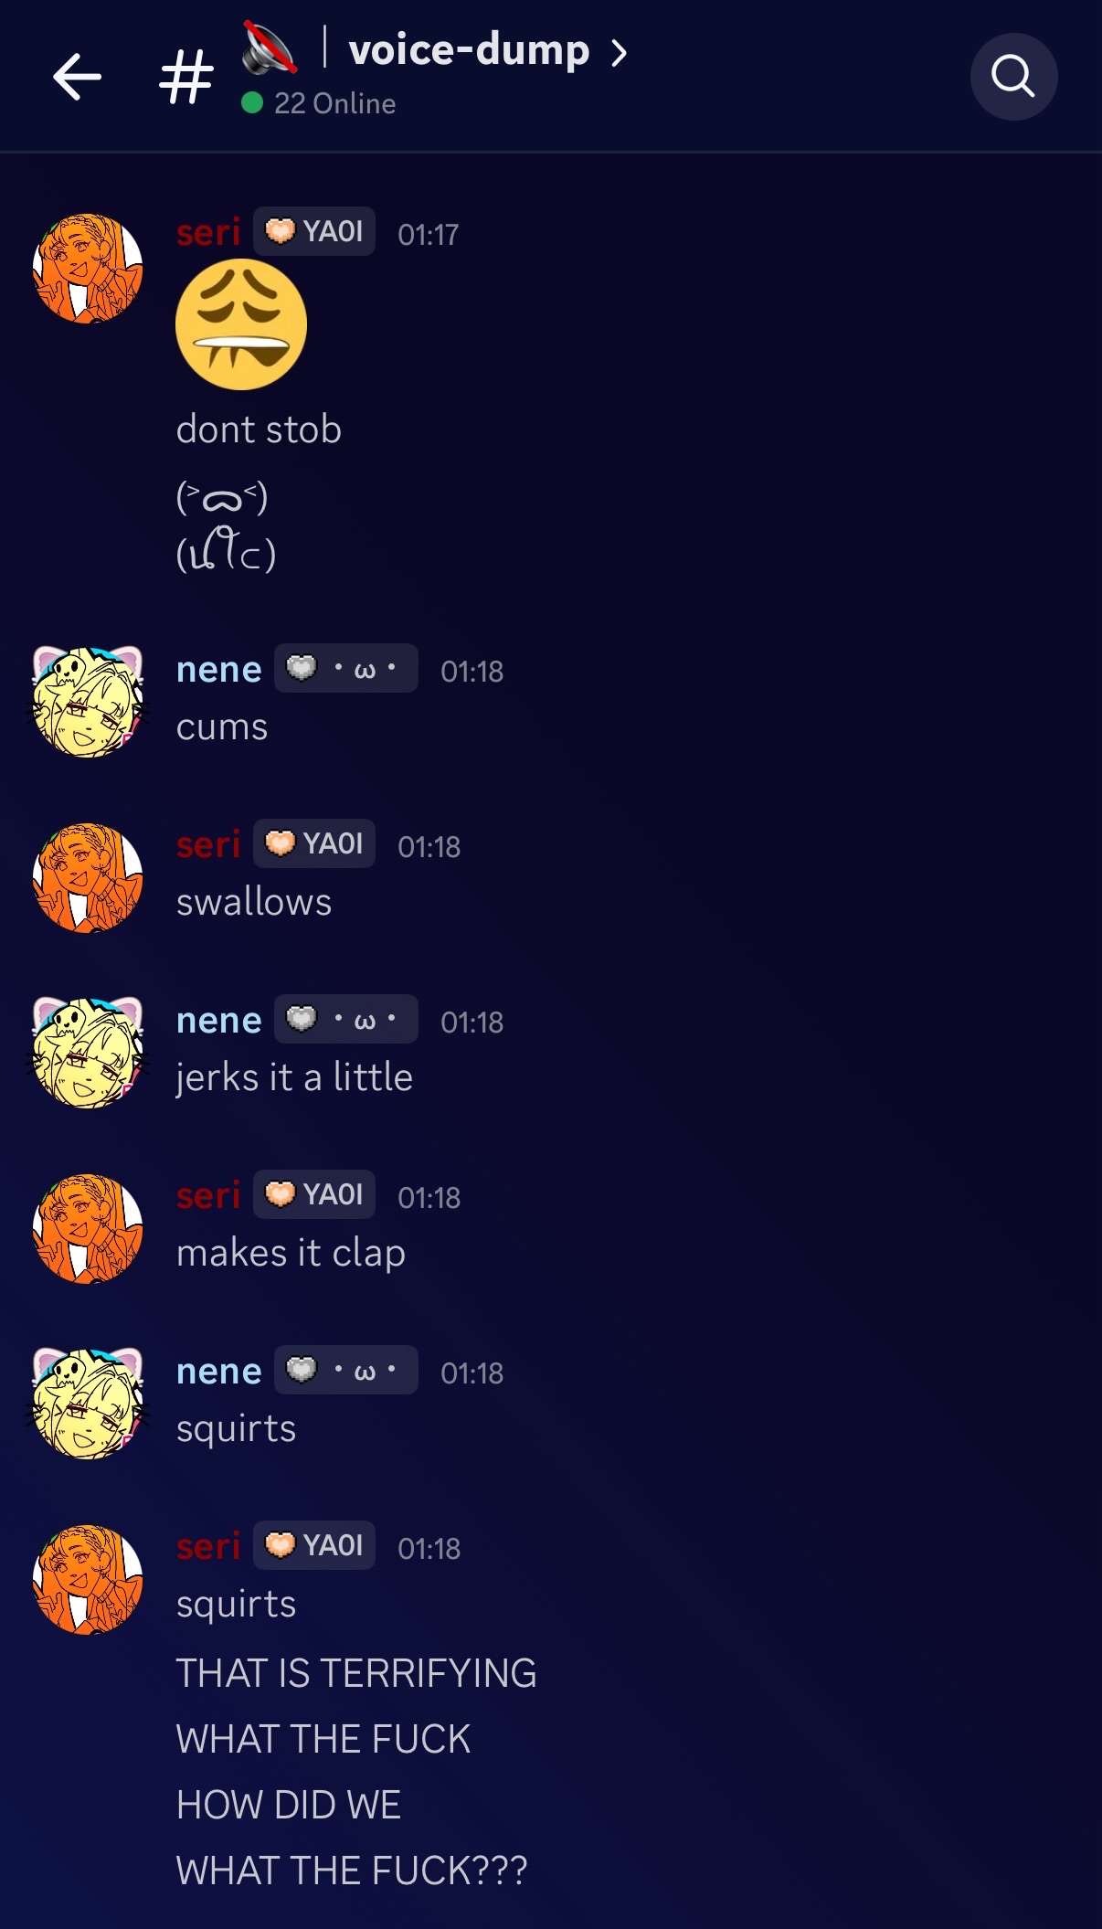The height and width of the screenshot is (1929, 1102).
Task: Tap the 22 Online member count
Action: pyautogui.click(x=319, y=103)
